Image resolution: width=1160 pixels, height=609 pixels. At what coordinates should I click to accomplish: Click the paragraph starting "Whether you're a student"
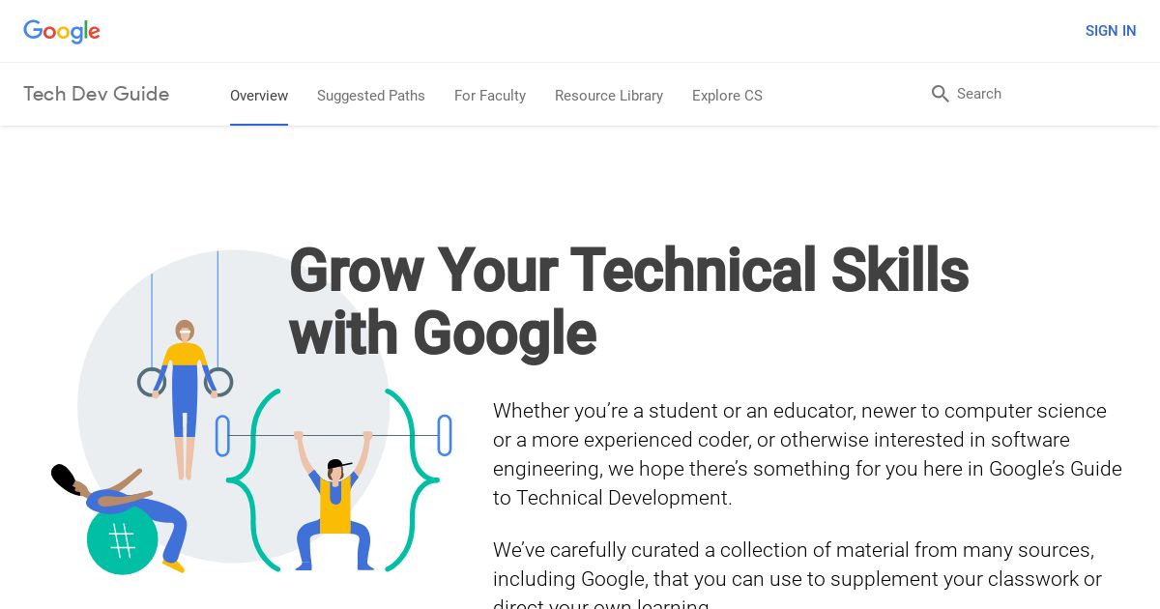(x=807, y=454)
